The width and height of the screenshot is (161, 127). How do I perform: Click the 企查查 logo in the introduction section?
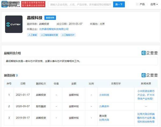coord(149,53)
